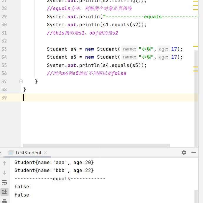Image resolution: width=203 pixels, height=203 pixels.
Task: Close the TestStudent run tab
Action: coord(45,153)
